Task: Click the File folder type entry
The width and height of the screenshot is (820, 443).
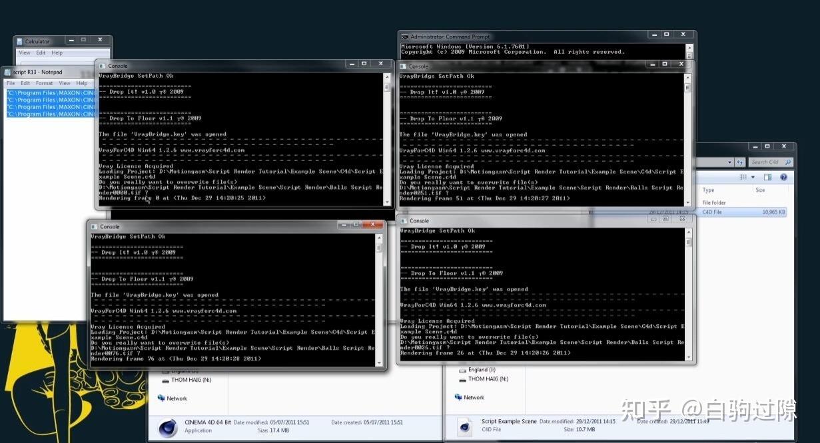Action: click(714, 203)
